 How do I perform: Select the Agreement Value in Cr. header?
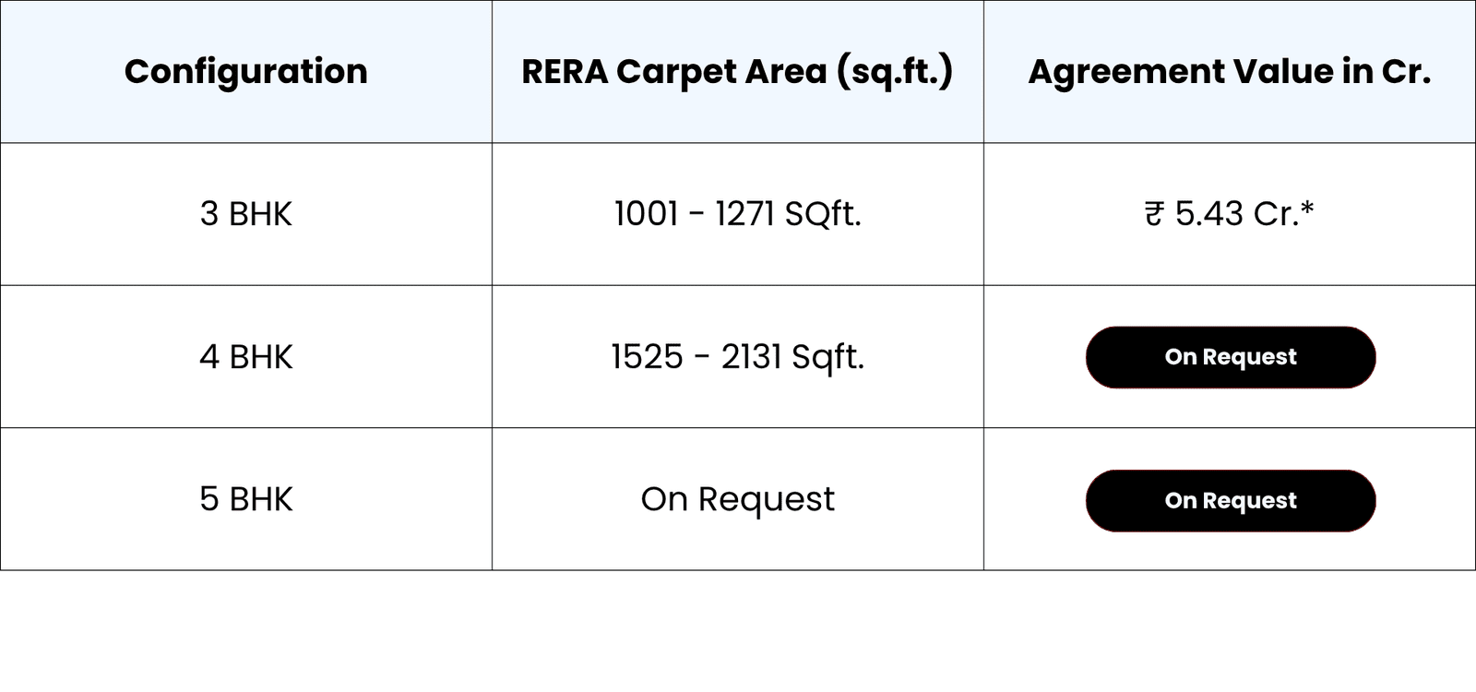(x=1229, y=71)
